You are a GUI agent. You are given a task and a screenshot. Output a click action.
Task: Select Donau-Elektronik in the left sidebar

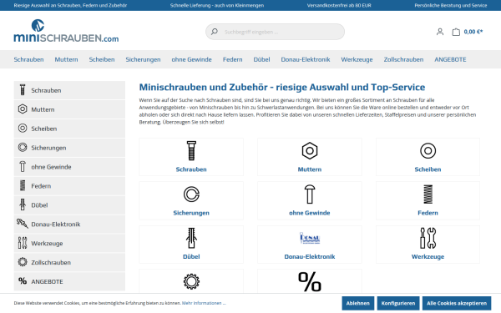[69, 225]
